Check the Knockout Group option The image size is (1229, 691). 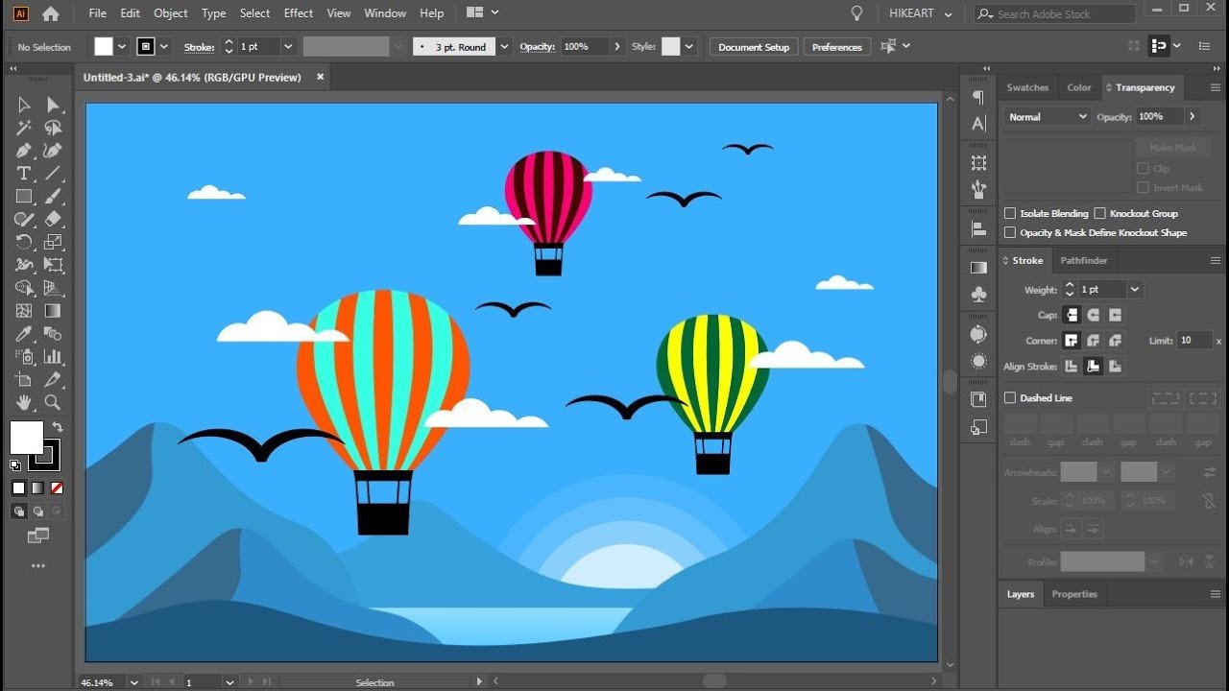pyautogui.click(x=1100, y=213)
